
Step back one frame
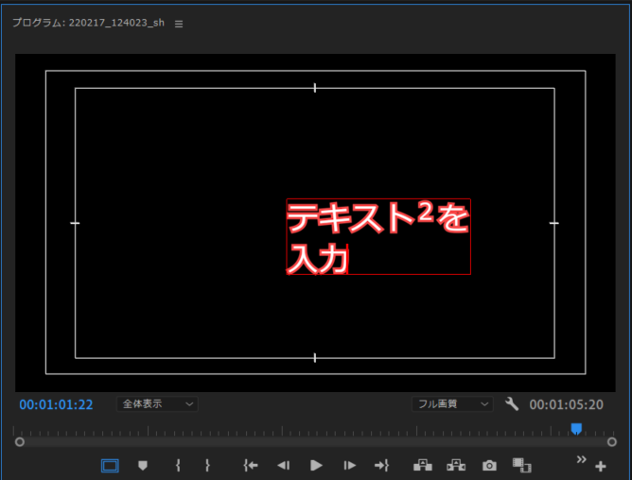pyautogui.click(x=283, y=465)
